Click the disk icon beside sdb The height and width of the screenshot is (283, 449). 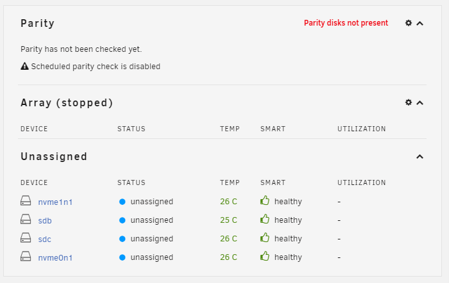[x=26, y=219]
